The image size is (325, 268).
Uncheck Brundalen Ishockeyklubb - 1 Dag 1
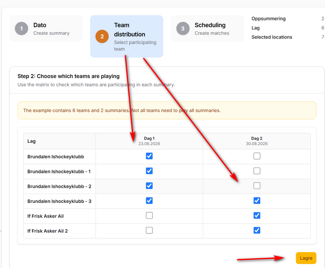(149, 171)
